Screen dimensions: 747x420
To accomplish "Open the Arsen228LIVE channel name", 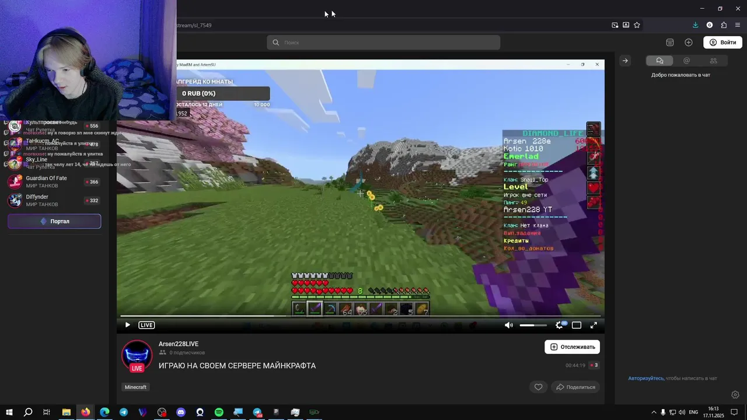I will 179,344.
